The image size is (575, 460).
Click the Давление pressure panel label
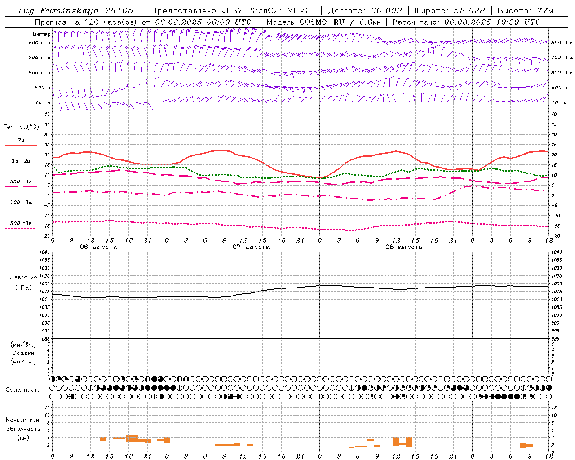pyautogui.click(x=23, y=278)
